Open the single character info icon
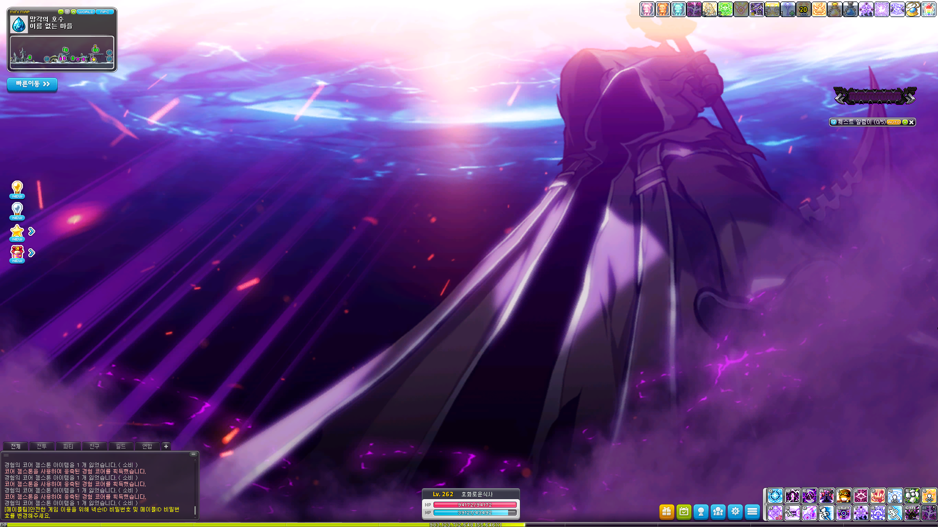This screenshot has width=938, height=527. pyautogui.click(x=701, y=511)
